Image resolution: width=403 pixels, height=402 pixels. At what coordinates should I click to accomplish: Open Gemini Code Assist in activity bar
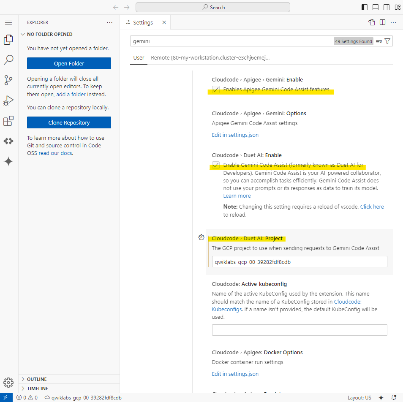click(8, 161)
